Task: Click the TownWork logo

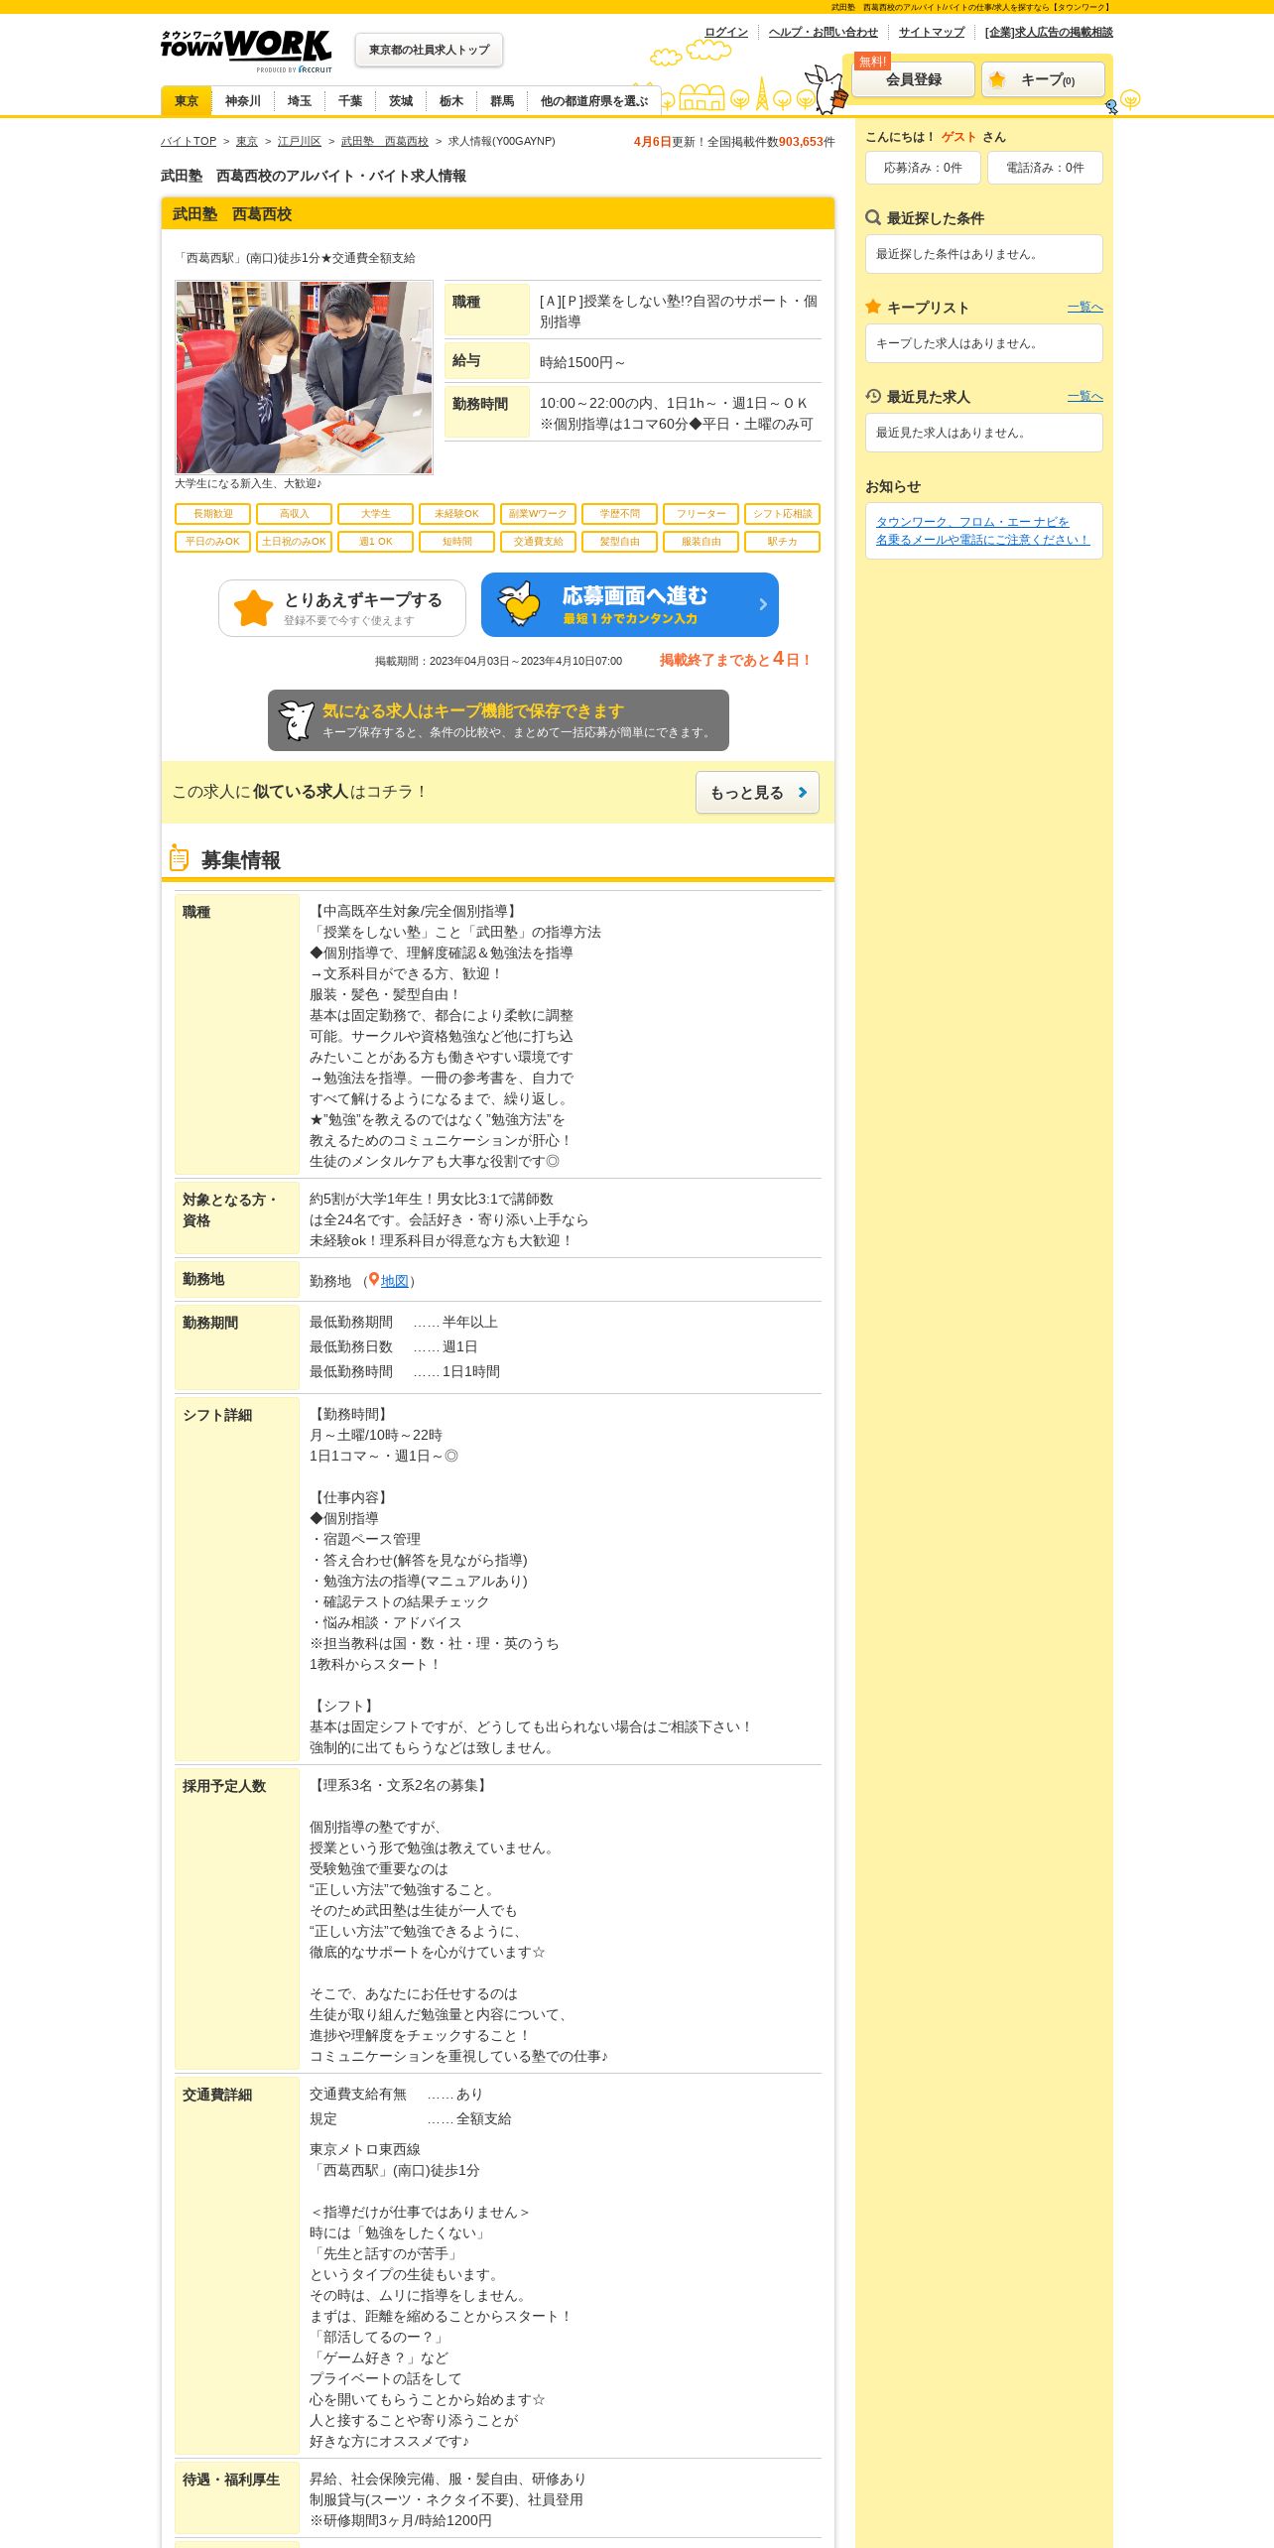Action: point(246,50)
